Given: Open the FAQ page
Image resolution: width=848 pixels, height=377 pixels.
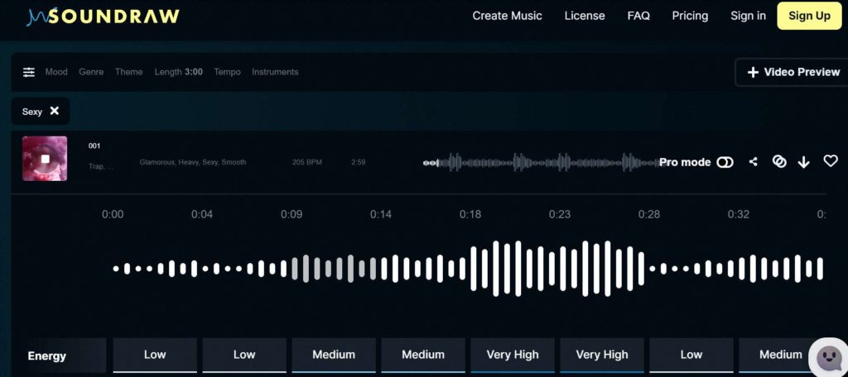Looking at the screenshot, I should click(x=638, y=17).
